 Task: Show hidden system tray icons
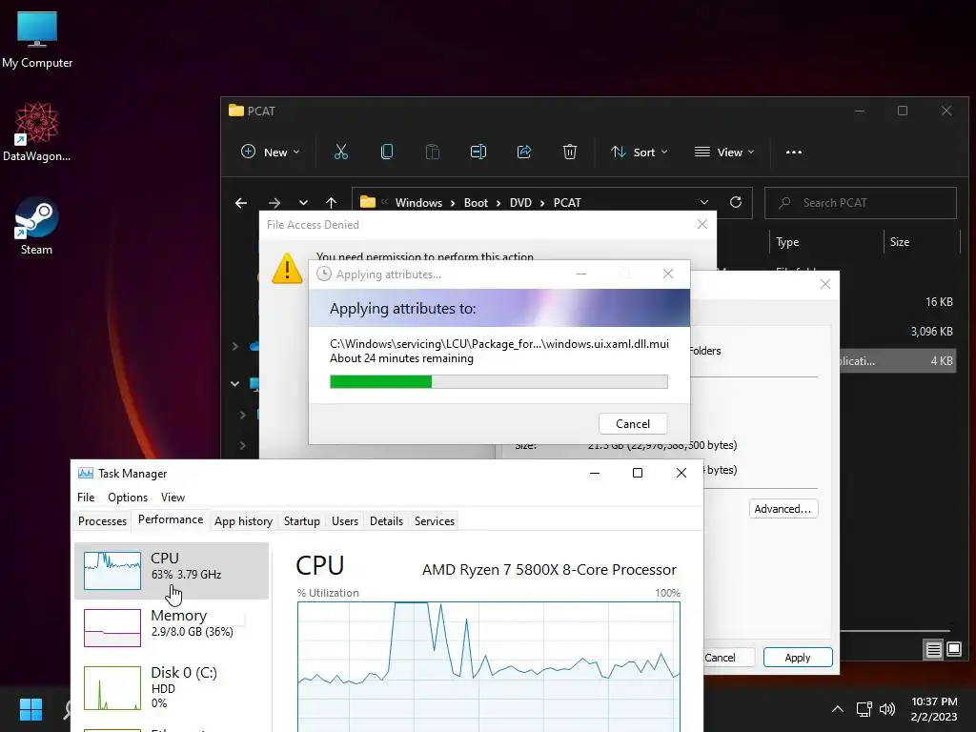click(838, 709)
